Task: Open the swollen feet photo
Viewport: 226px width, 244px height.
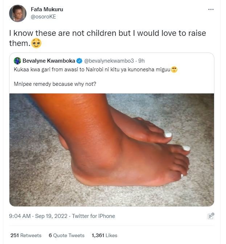Action: (x=111, y=150)
